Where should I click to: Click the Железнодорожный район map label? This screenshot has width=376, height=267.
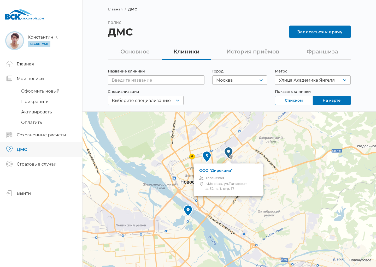(x=160, y=186)
